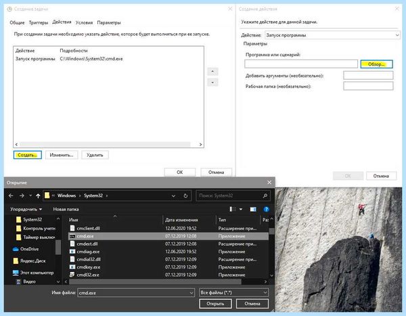The width and height of the screenshot is (406, 316).
Task: Click the address bar folder icon
Action: coord(47,196)
